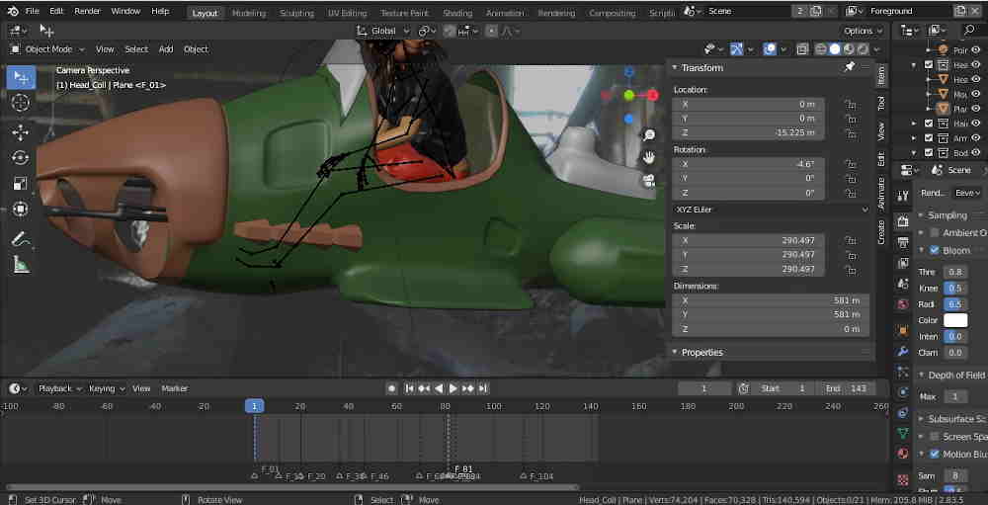Screen dimensions: 988x505
Task: Activate the Measure tool
Action: (21, 264)
